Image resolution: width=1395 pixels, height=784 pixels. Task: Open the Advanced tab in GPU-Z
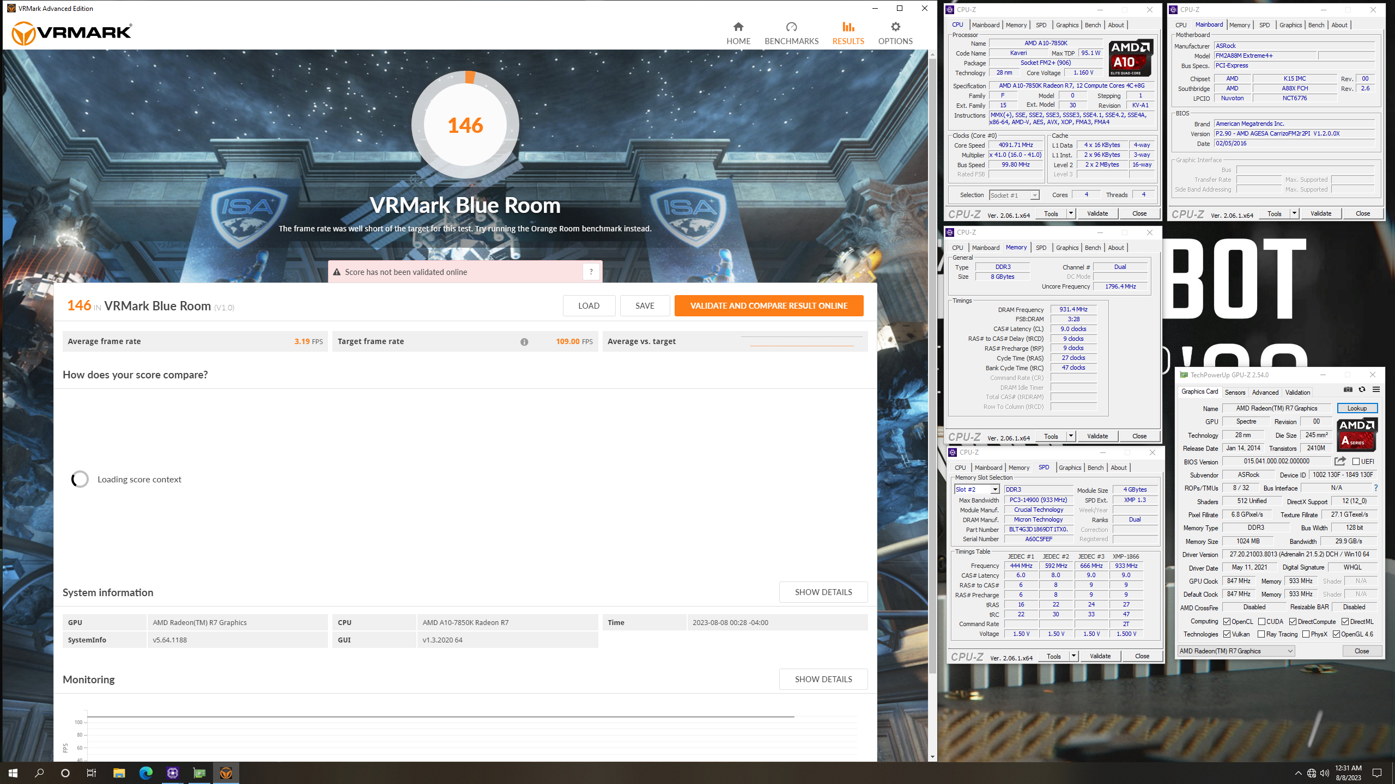[1265, 392]
